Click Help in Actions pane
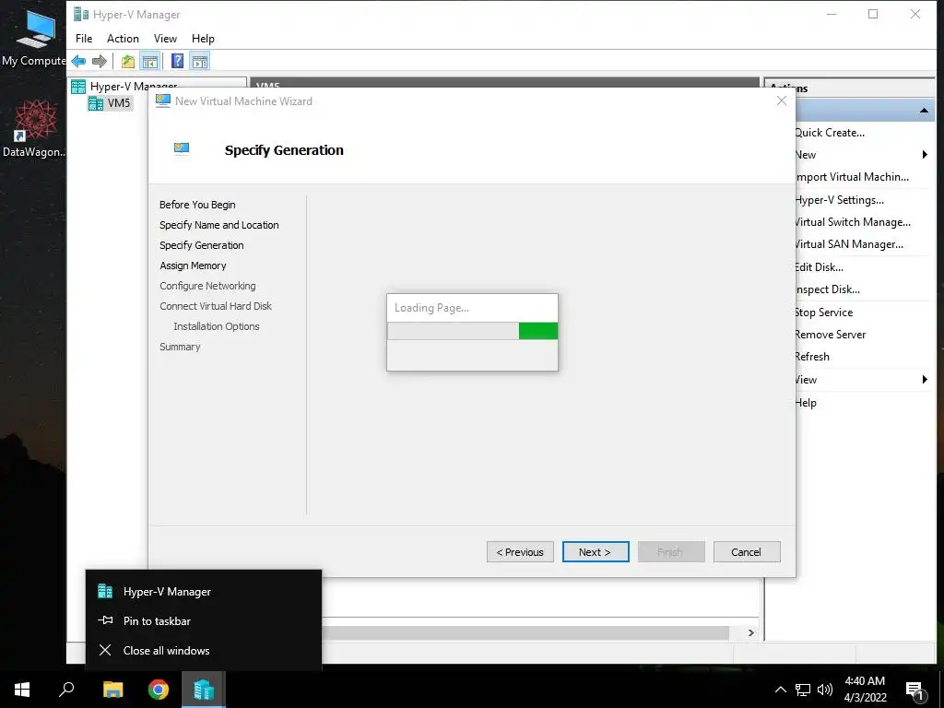Screen dimensions: 944x708 point(806,403)
